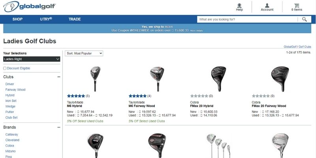Open the Account icon
The width and height of the screenshot is (316, 158).
coord(267,6)
